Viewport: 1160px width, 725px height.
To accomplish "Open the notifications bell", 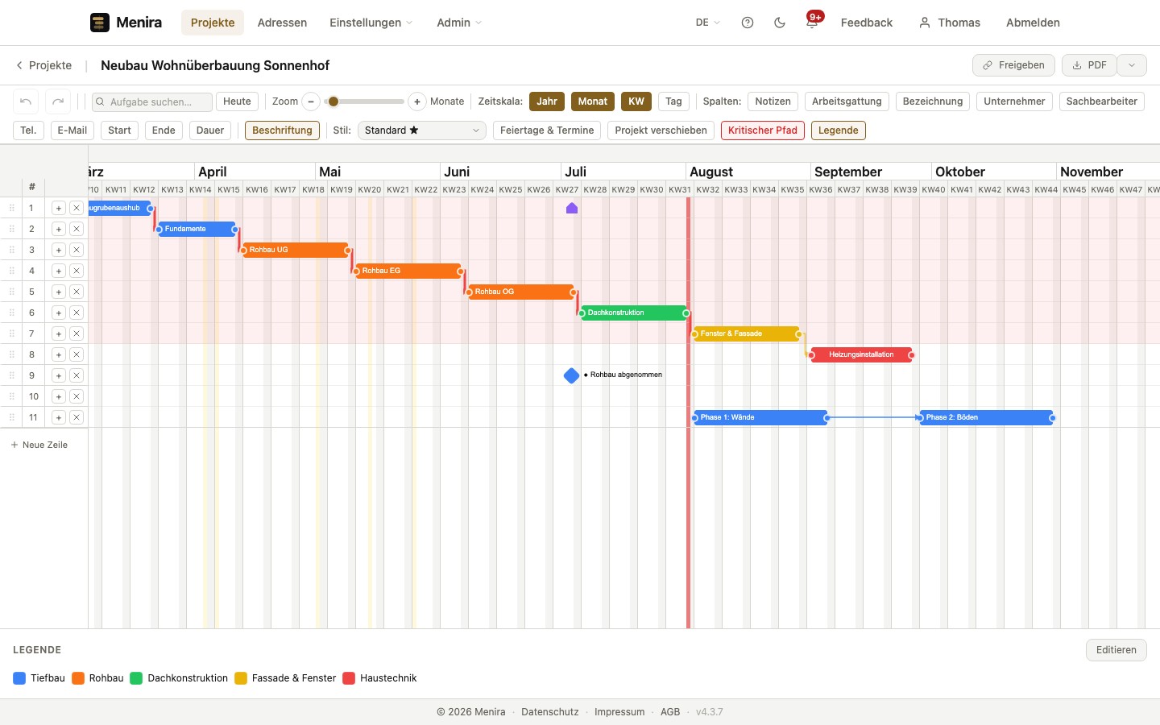I will pyautogui.click(x=812, y=23).
